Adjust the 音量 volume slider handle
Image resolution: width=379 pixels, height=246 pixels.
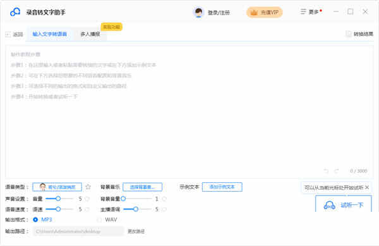click(58, 199)
